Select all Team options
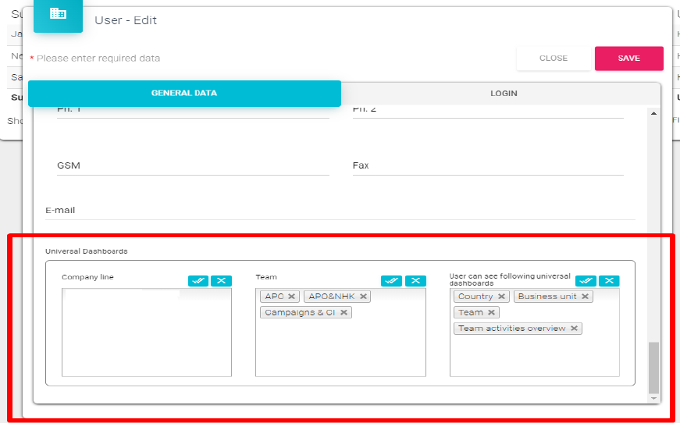 point(391,281)
